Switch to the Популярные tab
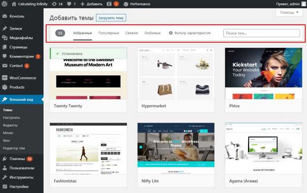 click(108, 33)
